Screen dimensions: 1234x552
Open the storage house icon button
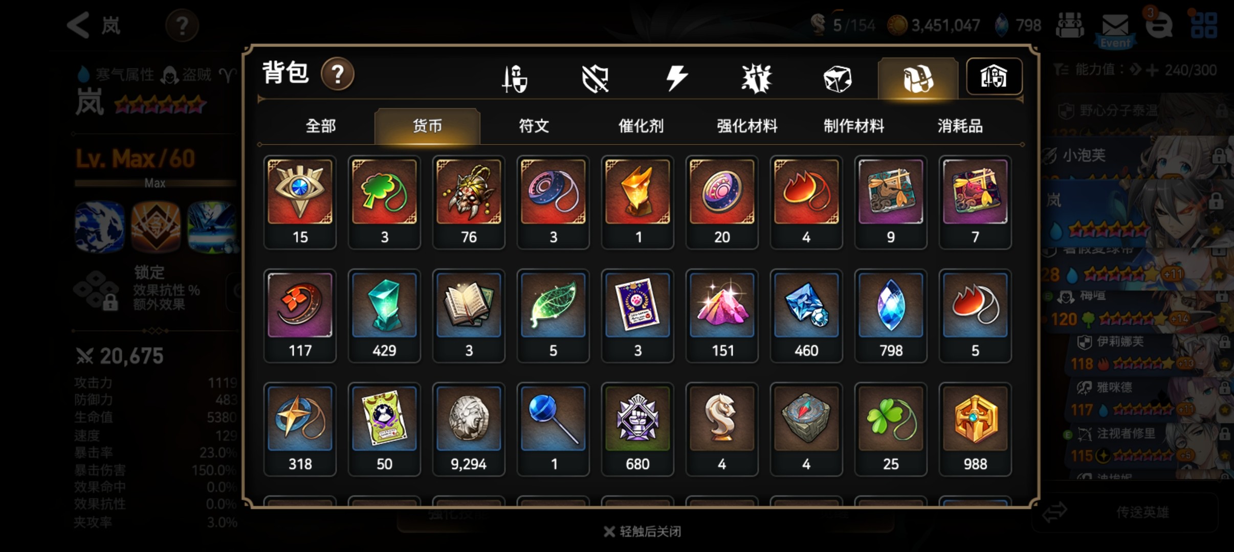point(994,77)
